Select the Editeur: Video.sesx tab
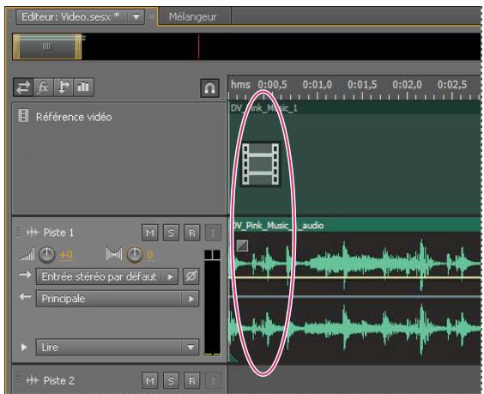Image resolution: width=484 pixels, height=394 pixels. 70,16
